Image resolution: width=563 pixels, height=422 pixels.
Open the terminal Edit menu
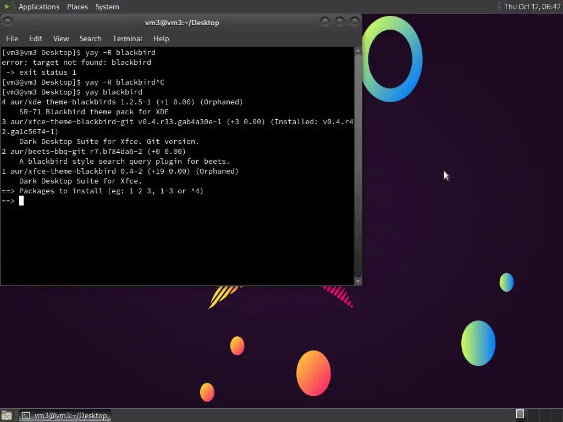point(35,38)
